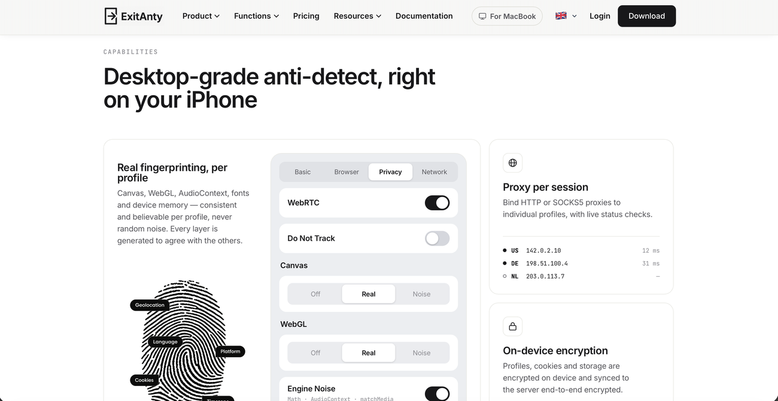Image resolution: width=778 pixels, height=401 pixels.
Task: Click the globe icon above Proxy per session
Action: pos(513,163)
